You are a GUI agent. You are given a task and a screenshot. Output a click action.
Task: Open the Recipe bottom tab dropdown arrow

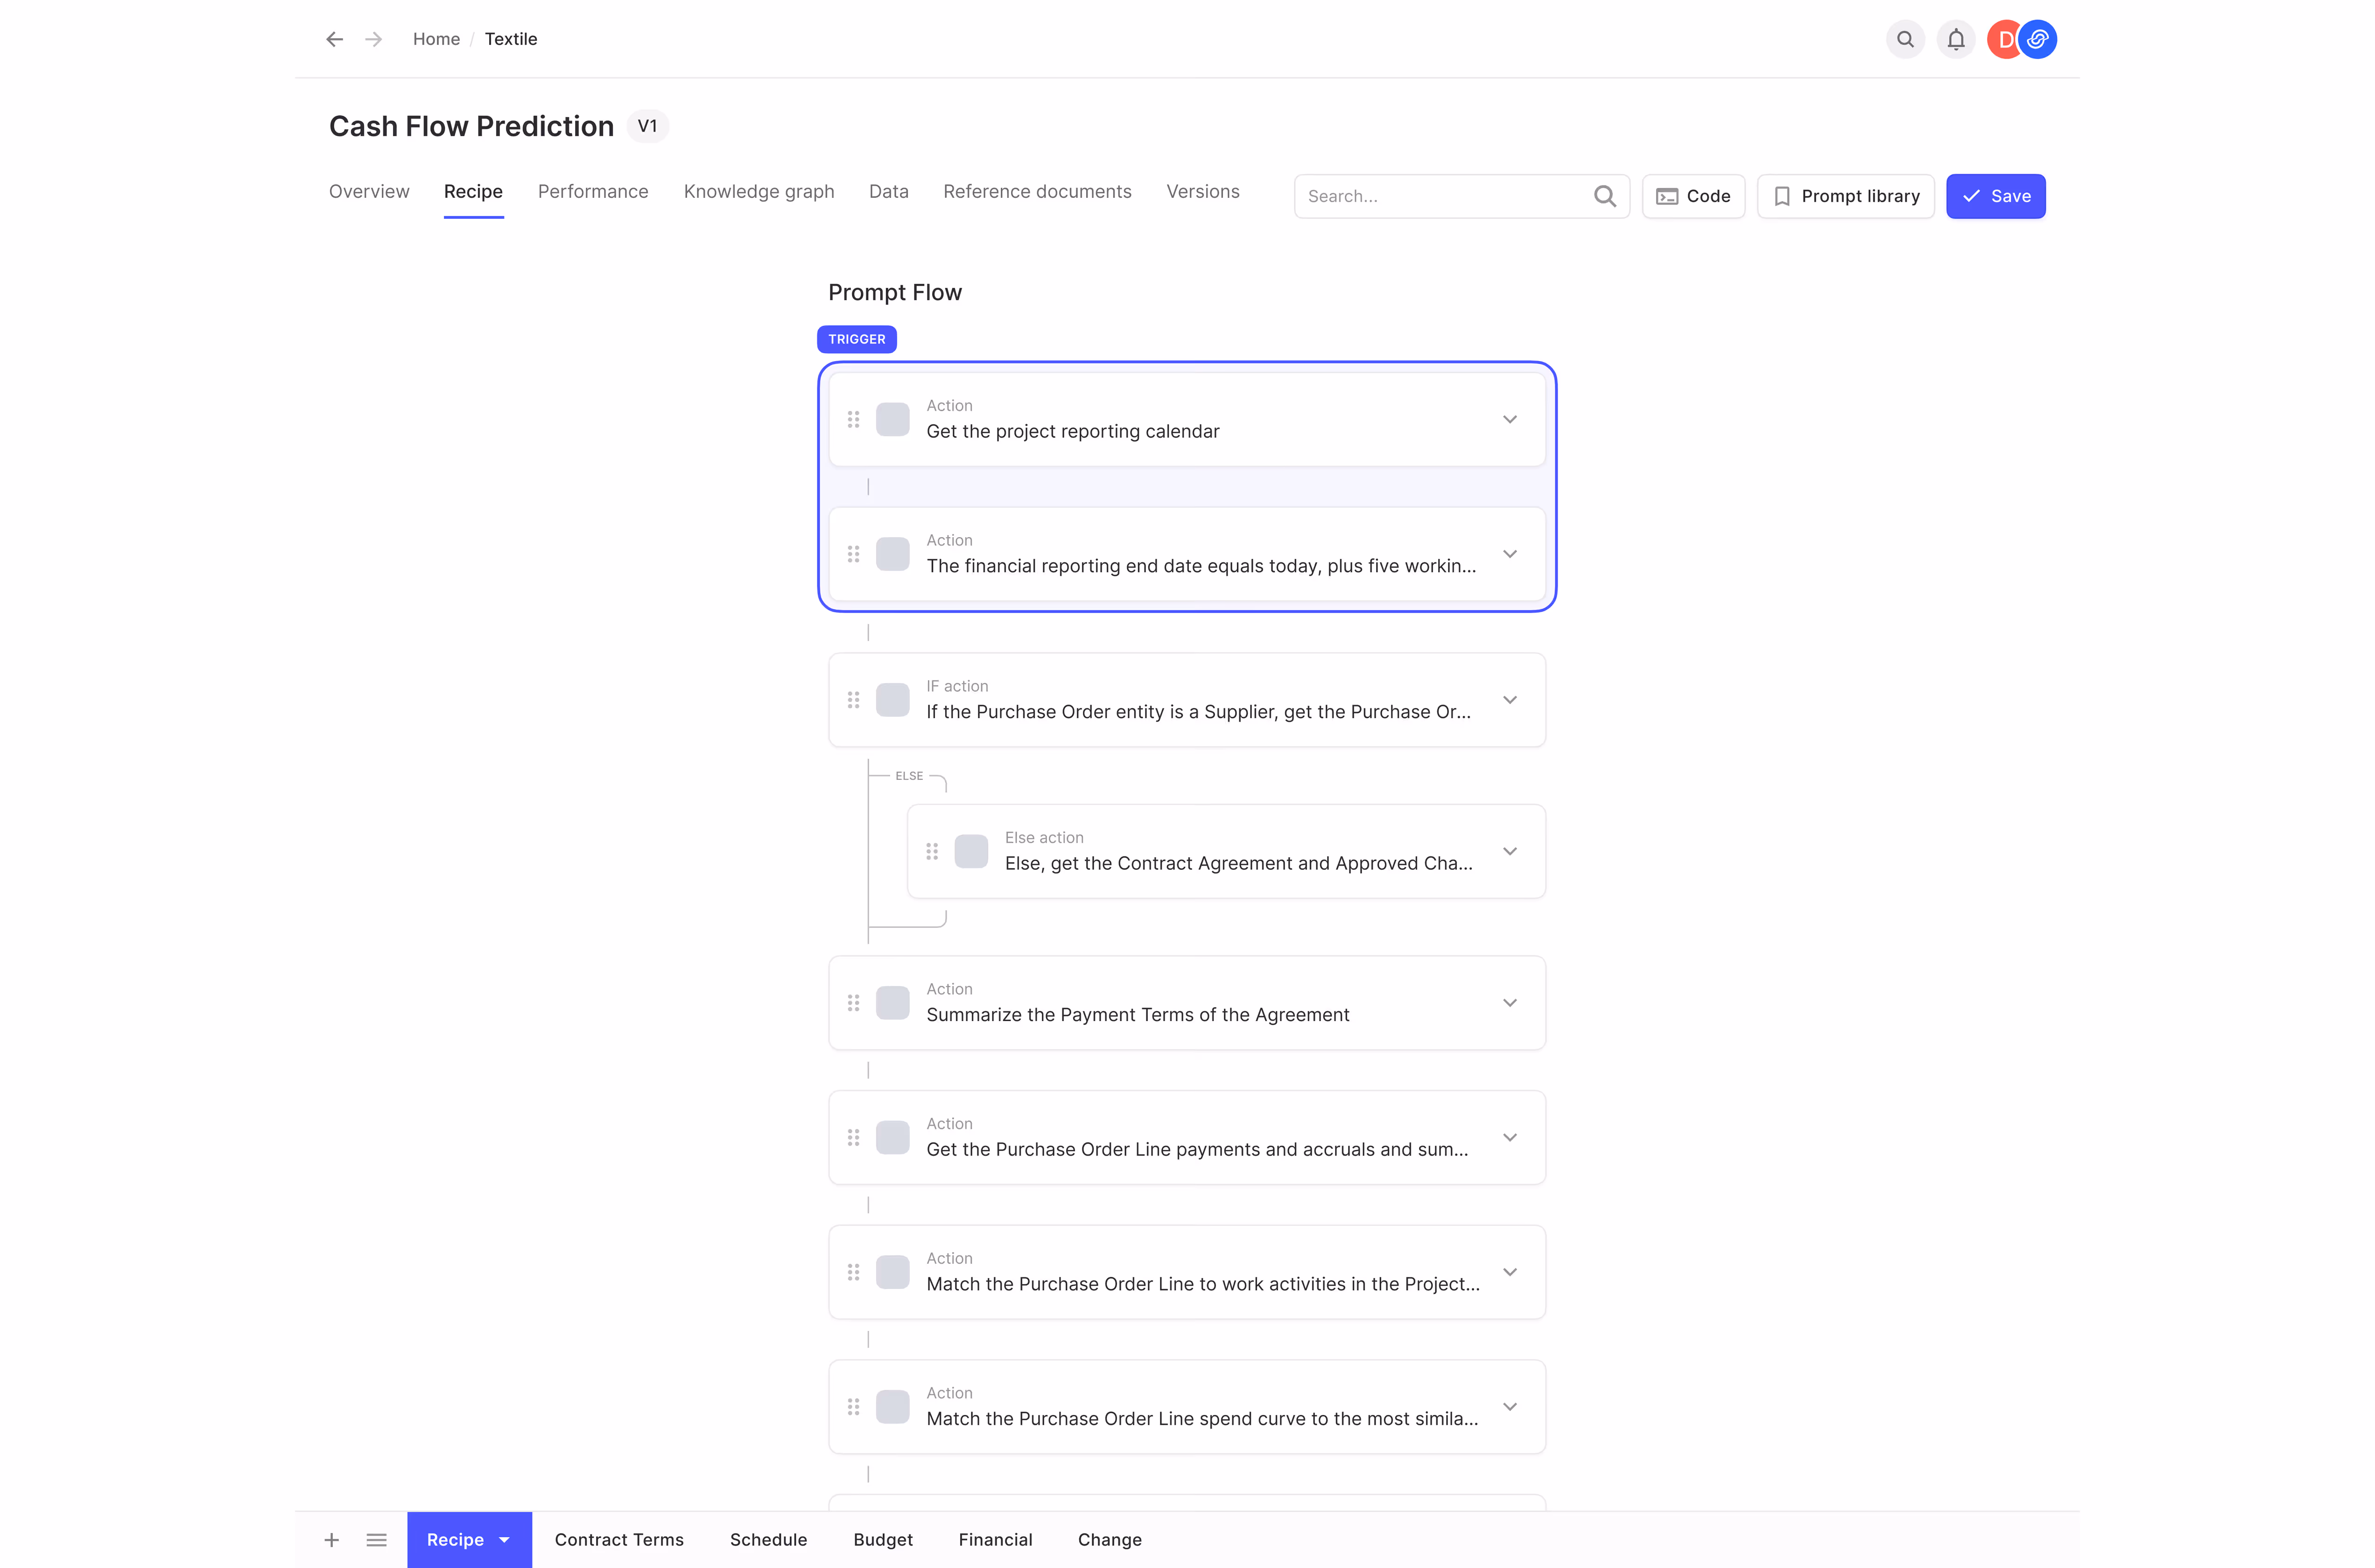[x=505, y=1539]
